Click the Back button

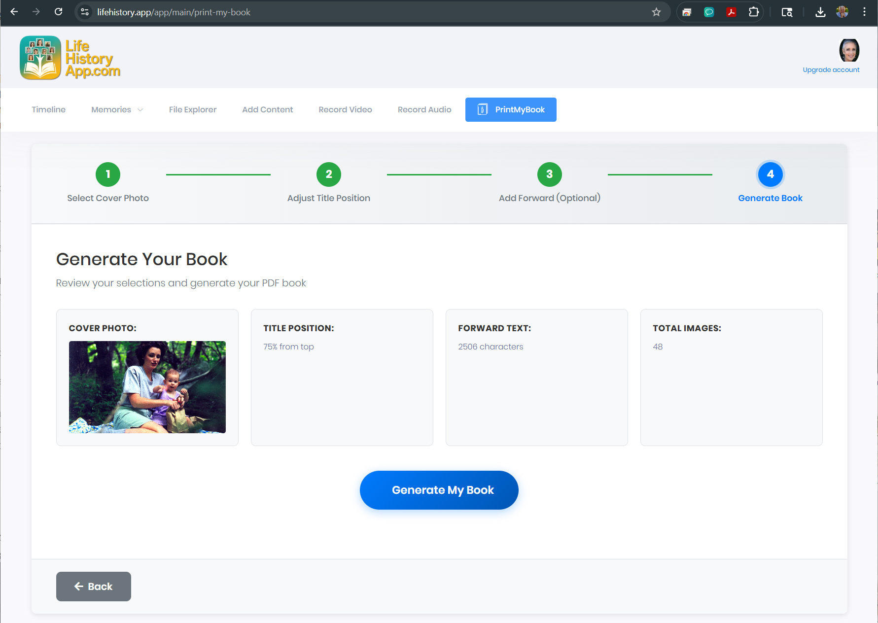(94, 587)
